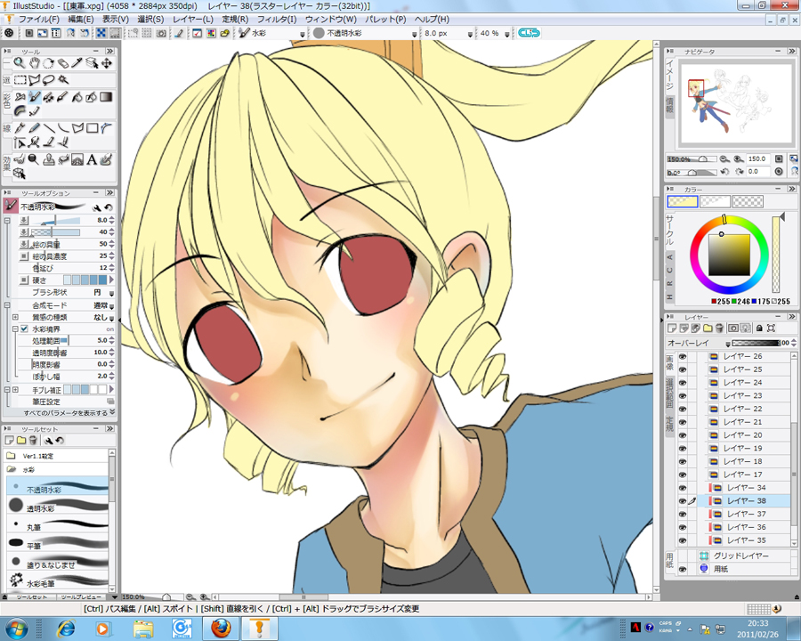Select the 塗り&なじませ brush preset
This screenshot has width=801, height=641.
pos(57,563)
